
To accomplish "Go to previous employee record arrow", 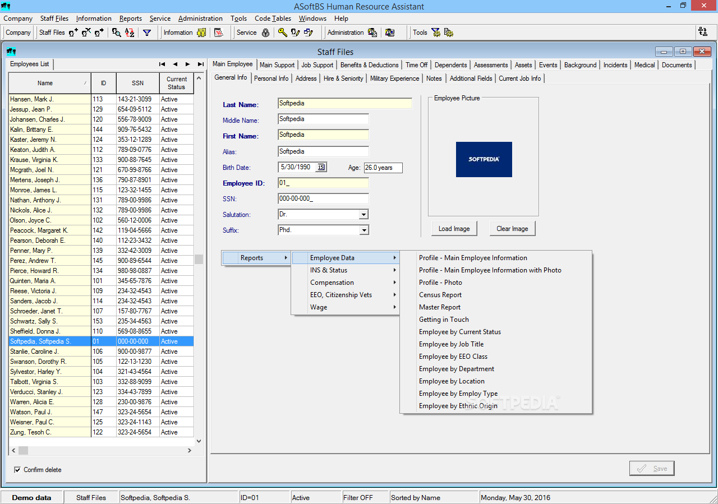I will (175, 64).
